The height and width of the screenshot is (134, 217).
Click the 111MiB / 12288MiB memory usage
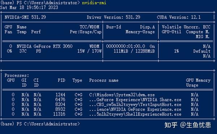tap(134, 51)
